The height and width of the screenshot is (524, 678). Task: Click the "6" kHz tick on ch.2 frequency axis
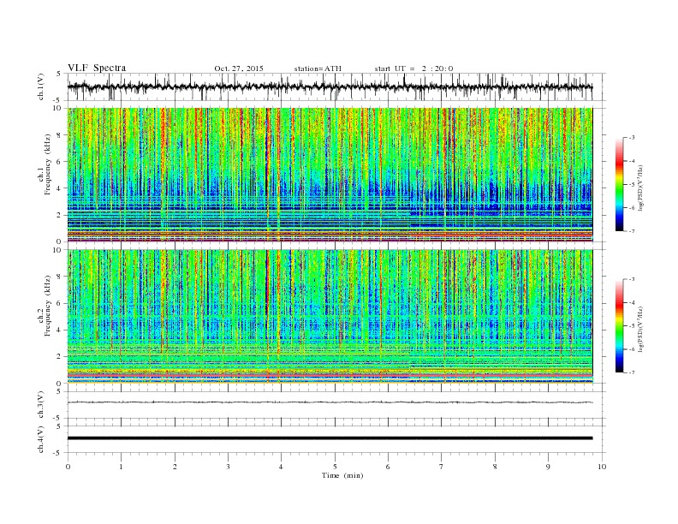click(60, 303)
